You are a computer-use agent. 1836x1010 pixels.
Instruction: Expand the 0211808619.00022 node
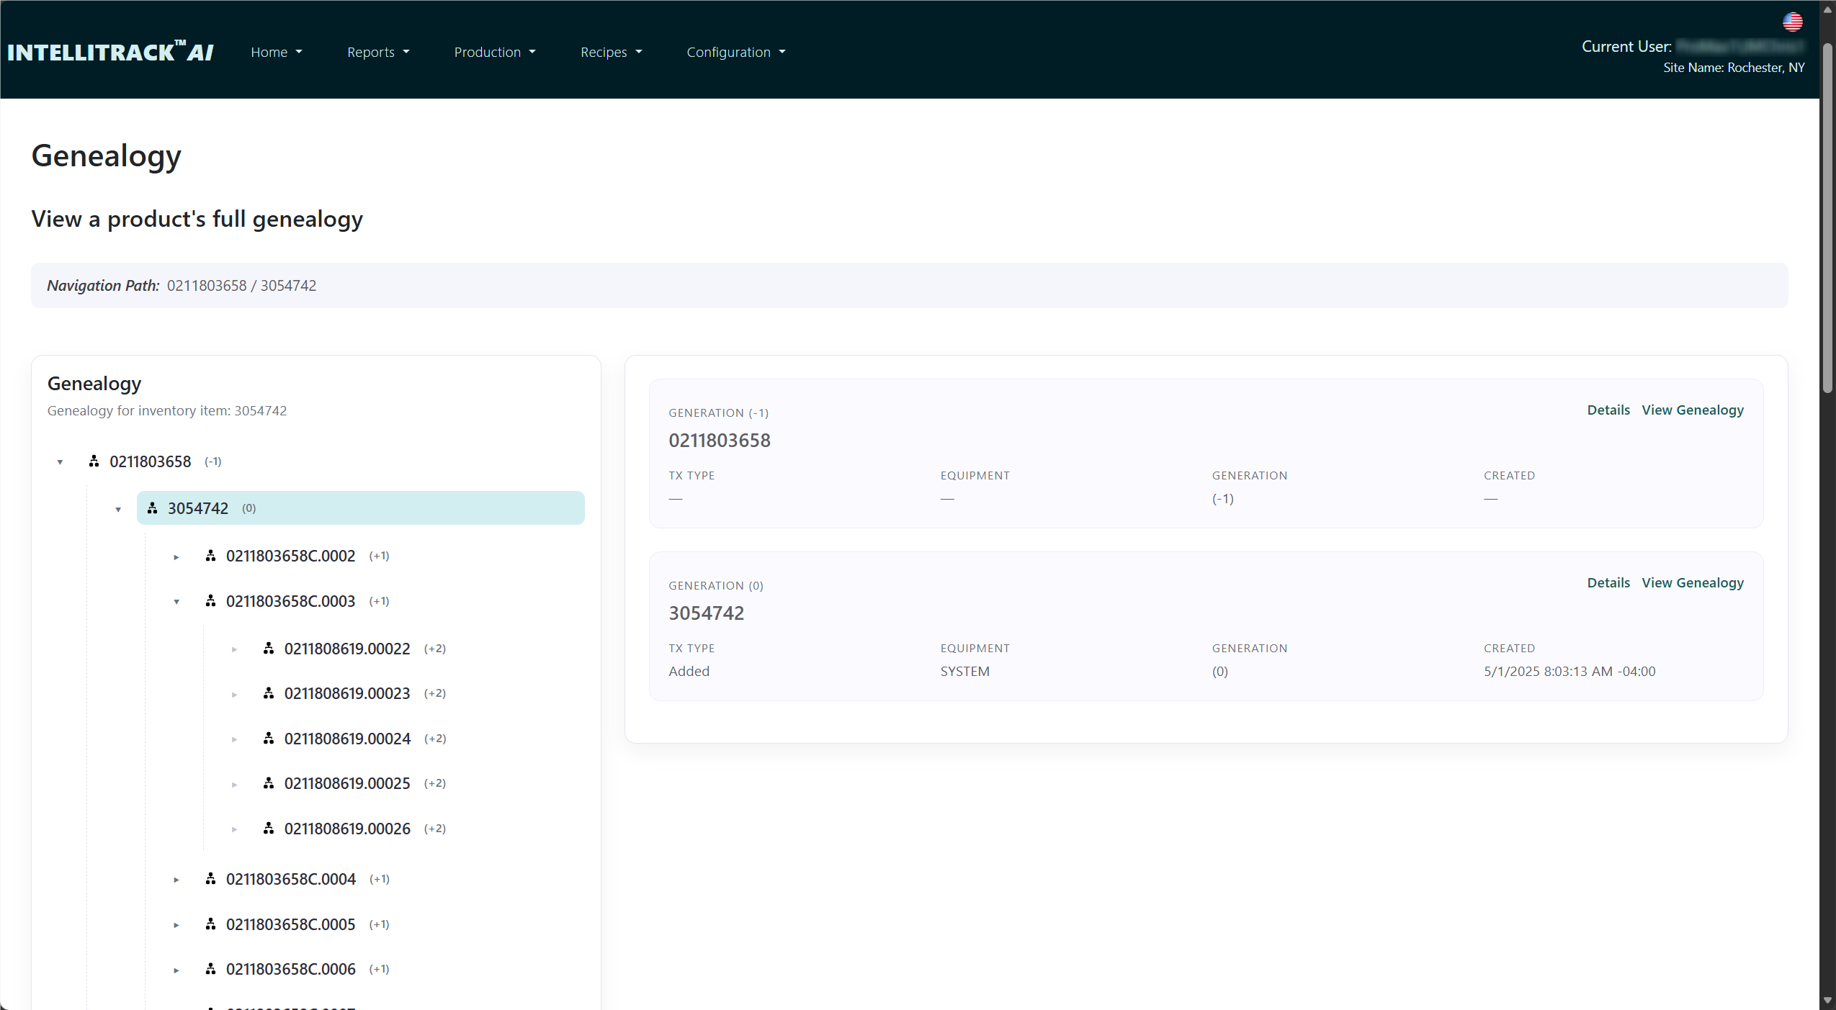tap(234, 649)
